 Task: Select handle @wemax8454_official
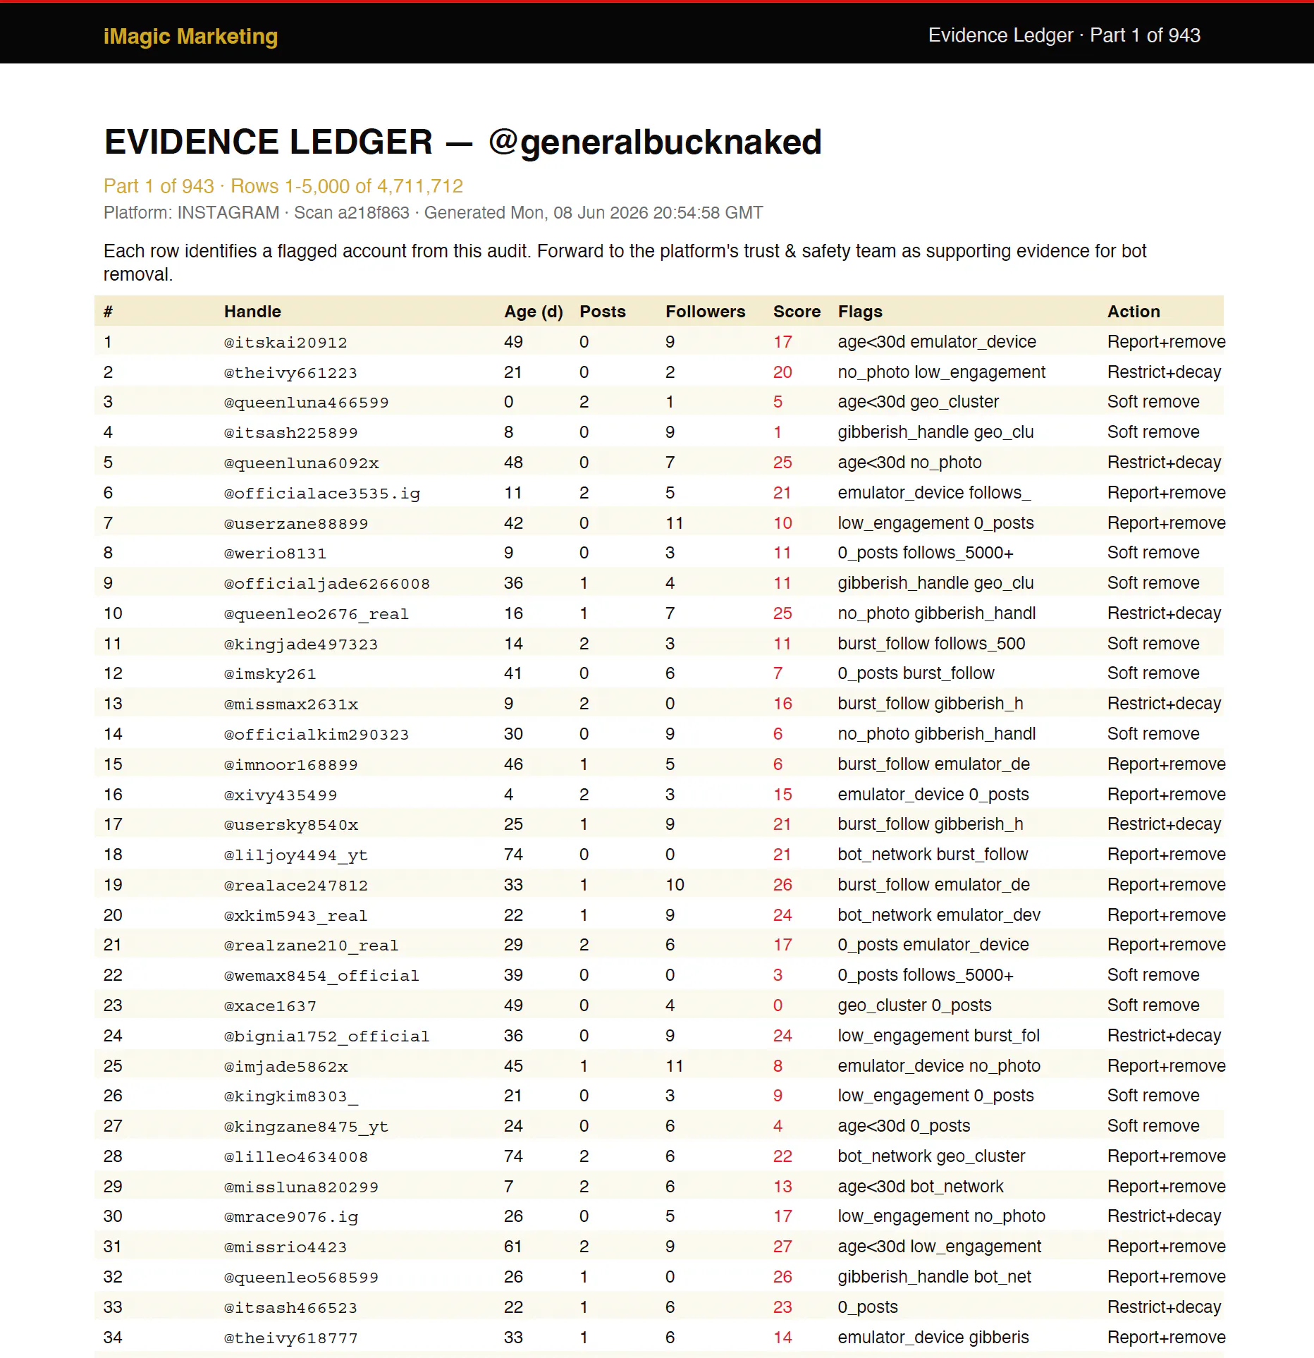[x=321, y=976]
